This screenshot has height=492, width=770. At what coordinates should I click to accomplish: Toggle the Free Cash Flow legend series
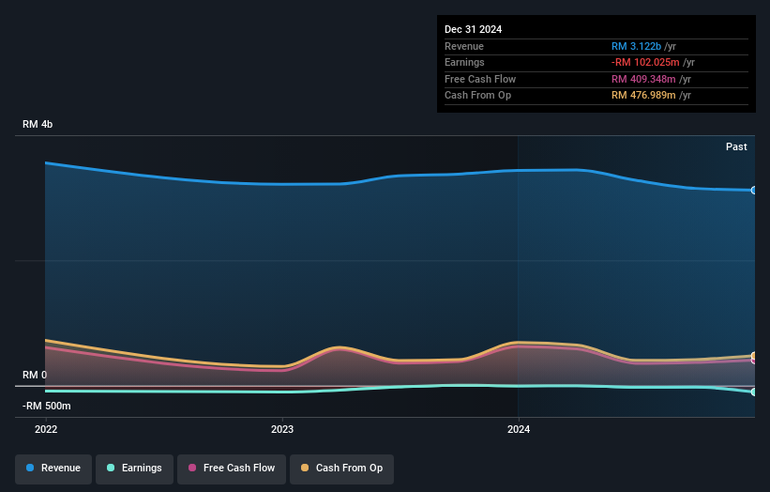(232, 469)
